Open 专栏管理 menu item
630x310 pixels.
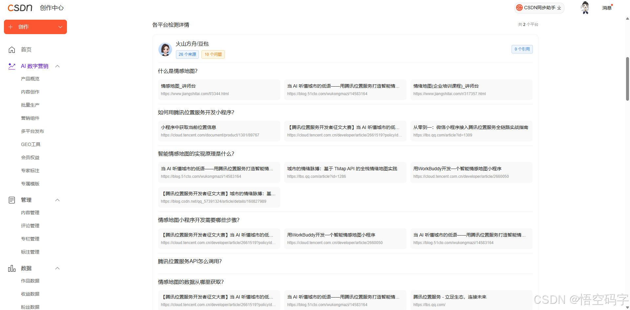[30, 239]
